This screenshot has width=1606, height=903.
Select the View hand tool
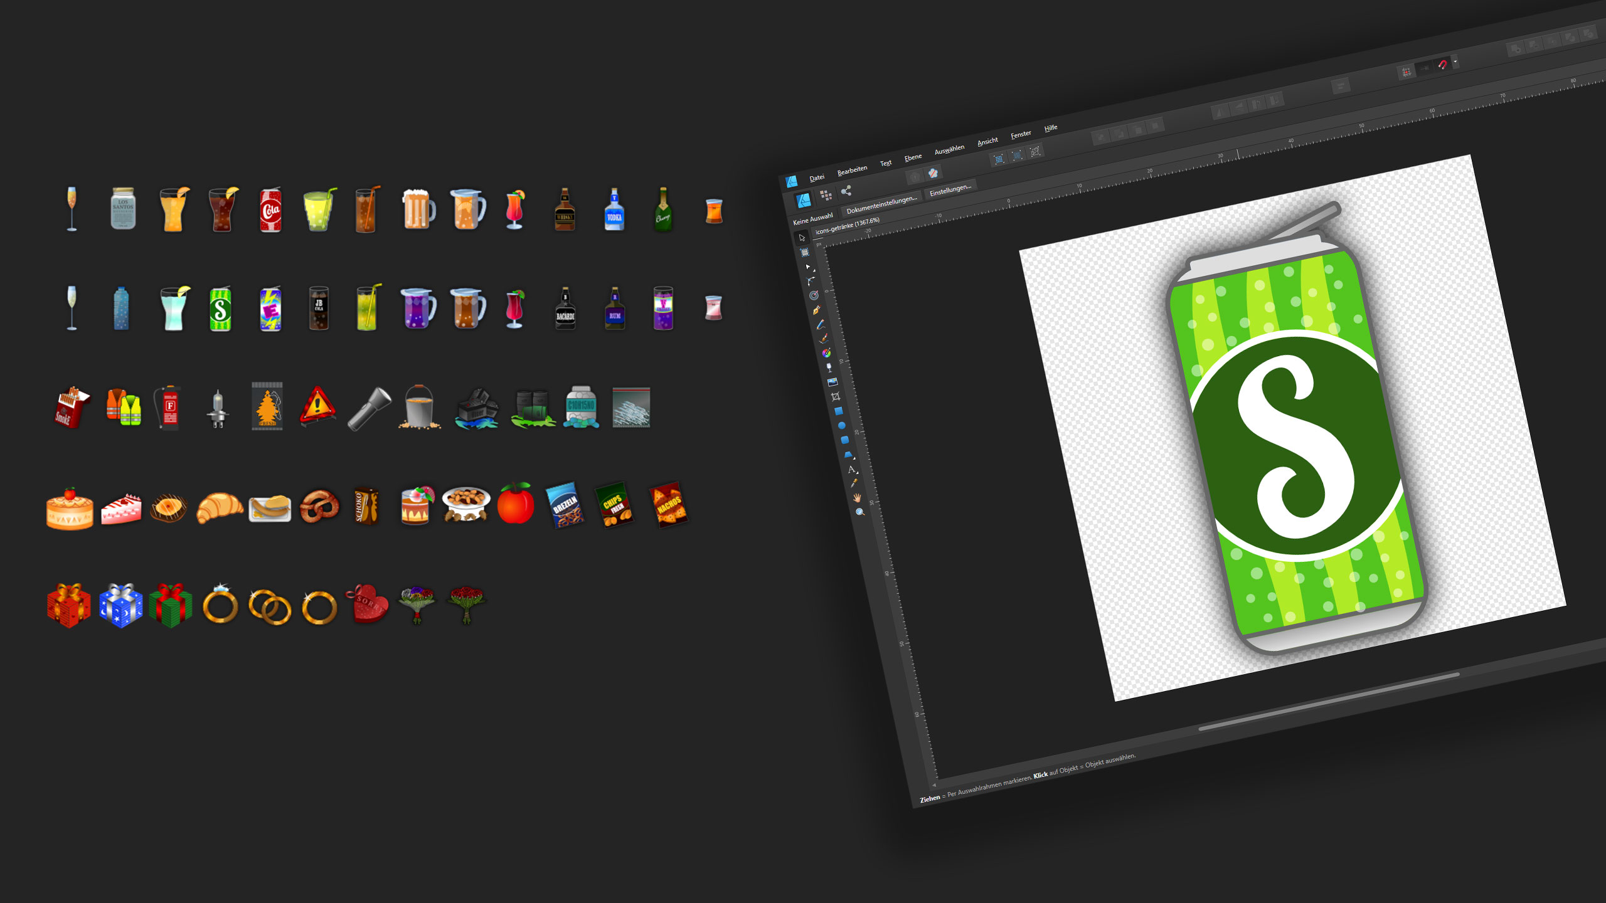coord(857,497)
